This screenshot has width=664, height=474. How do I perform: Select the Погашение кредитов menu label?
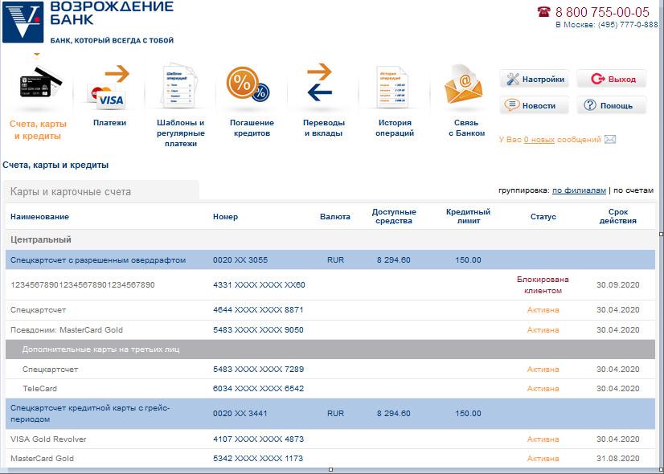252,128
